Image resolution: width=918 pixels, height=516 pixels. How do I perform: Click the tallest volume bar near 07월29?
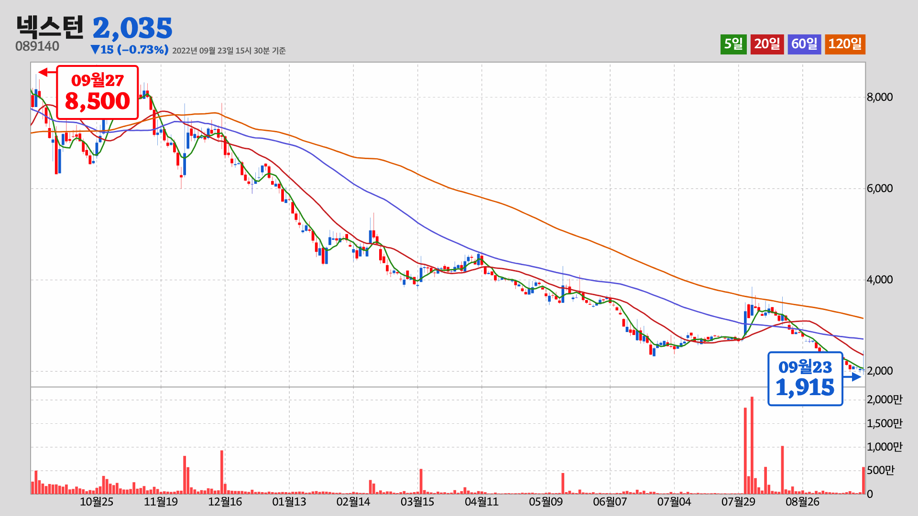pyautogui.click(x=752, y=445)
